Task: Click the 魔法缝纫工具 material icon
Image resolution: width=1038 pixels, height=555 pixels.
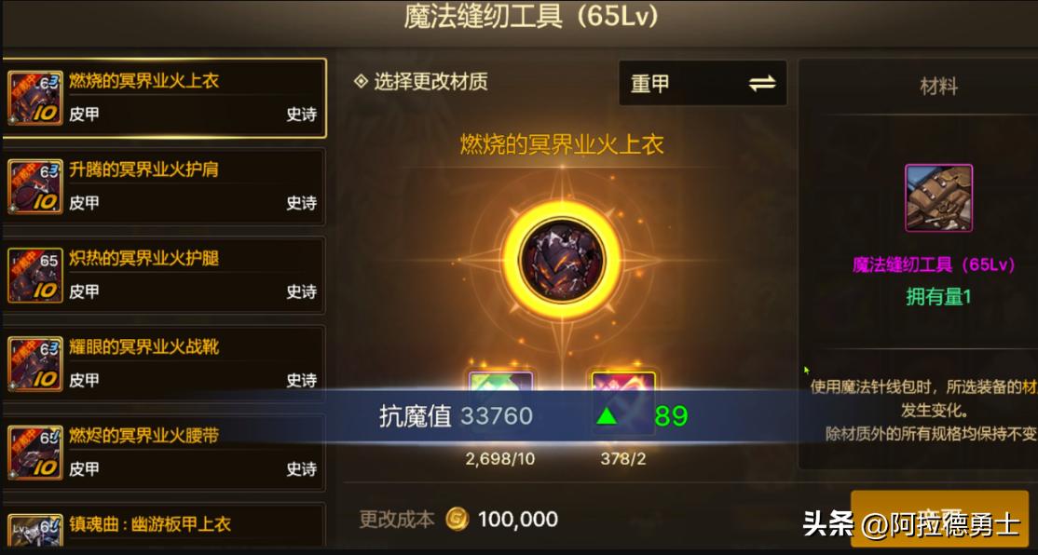Action: [x=938, y=197]
